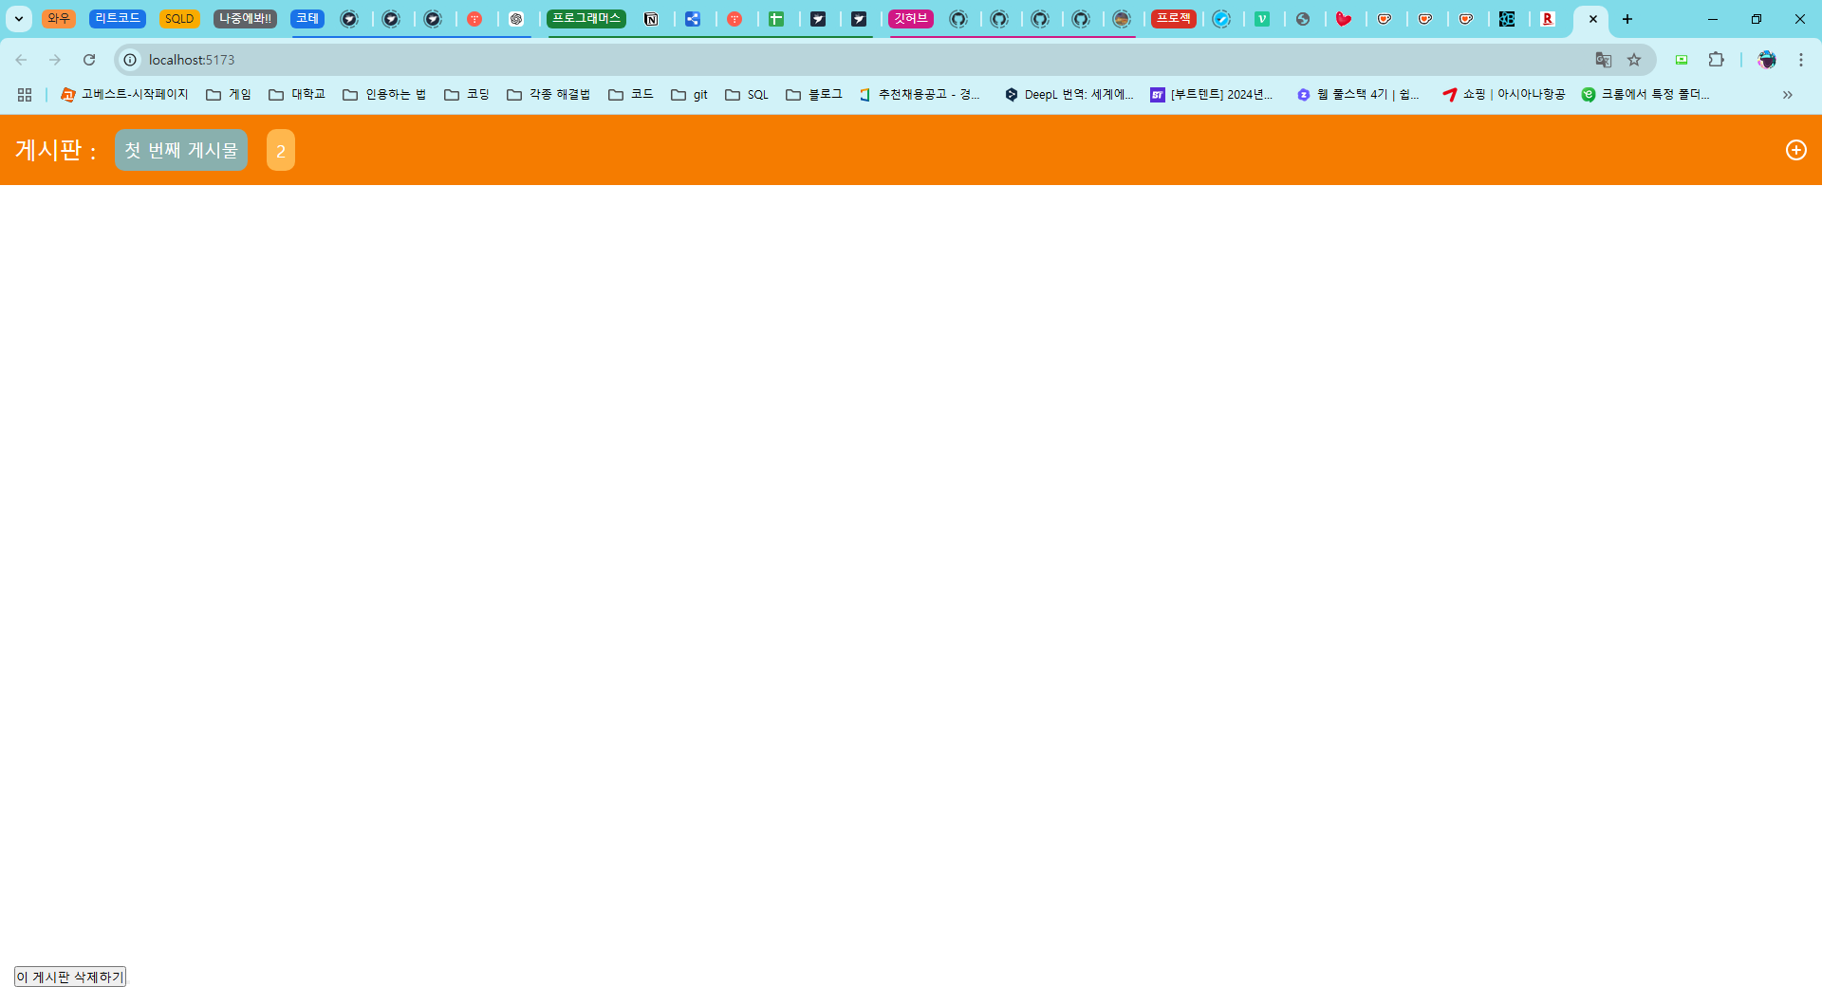
Task: Open the 웹 풀스택 4기 bookmark
Action: click(x=1359, y=95)
